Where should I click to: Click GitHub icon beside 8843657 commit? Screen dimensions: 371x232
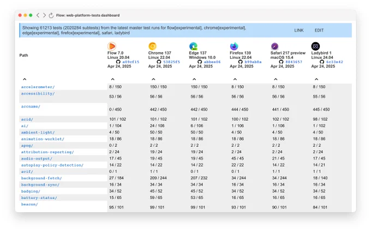pos(281,62)
